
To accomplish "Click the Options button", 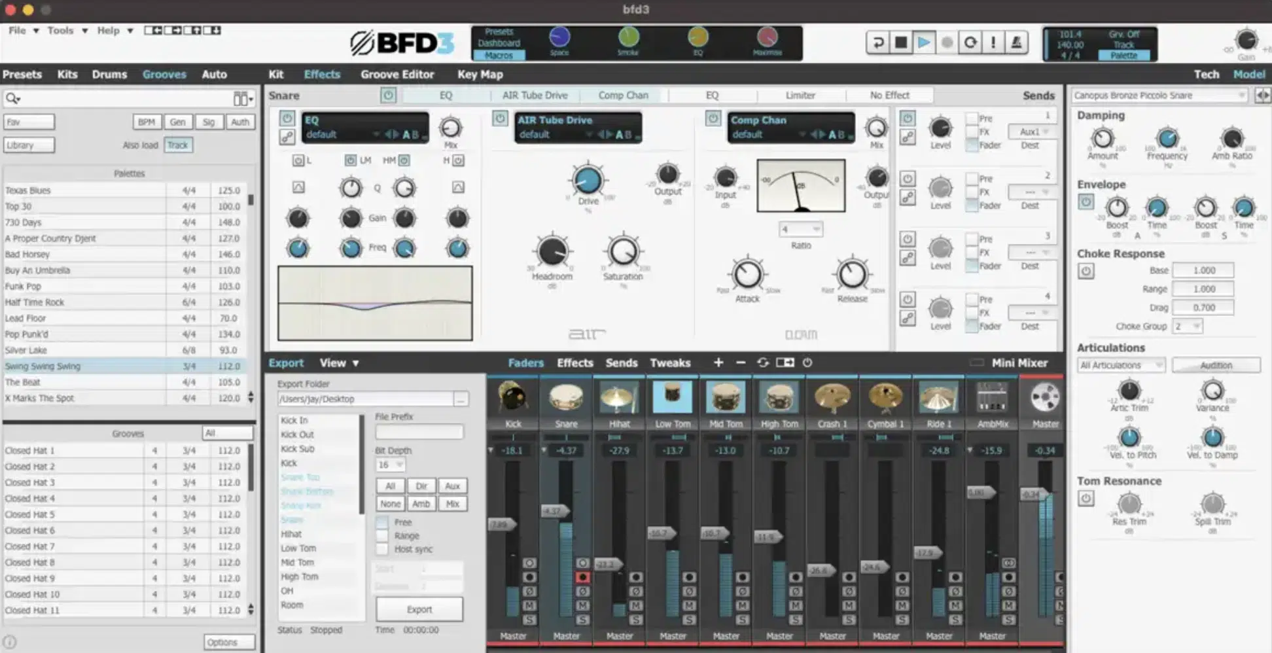I will (229, 642).
